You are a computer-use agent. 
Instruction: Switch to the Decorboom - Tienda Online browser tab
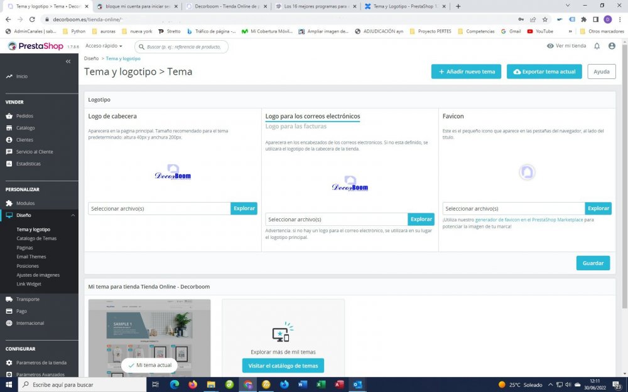(227, 6)
